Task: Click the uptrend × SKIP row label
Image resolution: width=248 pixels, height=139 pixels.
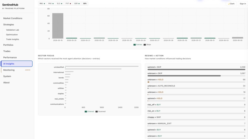Action: point(154,67)
